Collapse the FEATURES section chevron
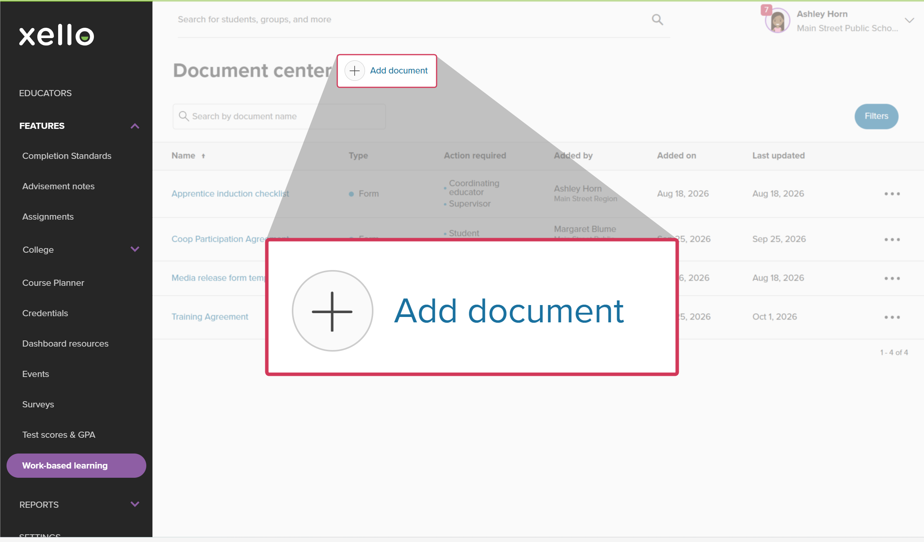The width and height of the screenshot is (924, 542). tap(135, 126)
